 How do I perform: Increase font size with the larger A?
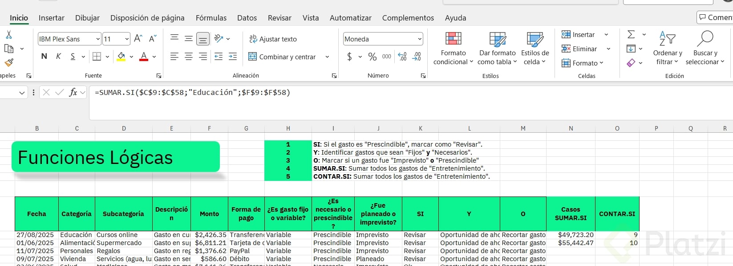coord(138,39)
